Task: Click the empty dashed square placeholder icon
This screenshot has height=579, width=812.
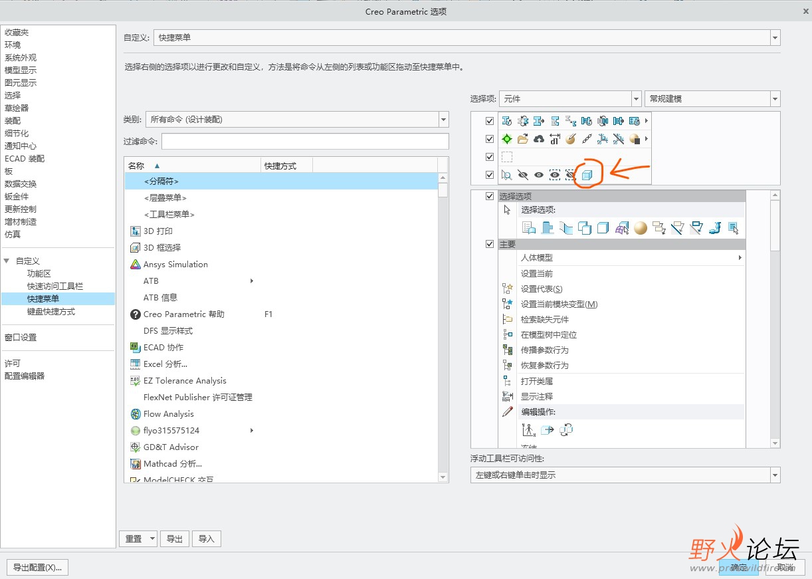Action: pyautogui.click(x=507, y=157)
